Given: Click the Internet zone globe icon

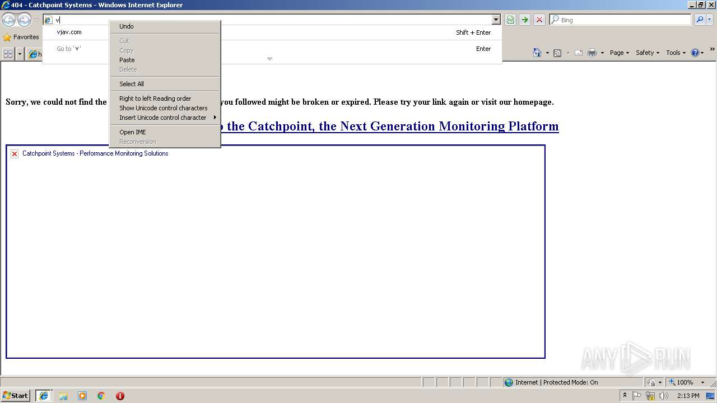Looking at the screenshot, I should click(x=509, y=382).
